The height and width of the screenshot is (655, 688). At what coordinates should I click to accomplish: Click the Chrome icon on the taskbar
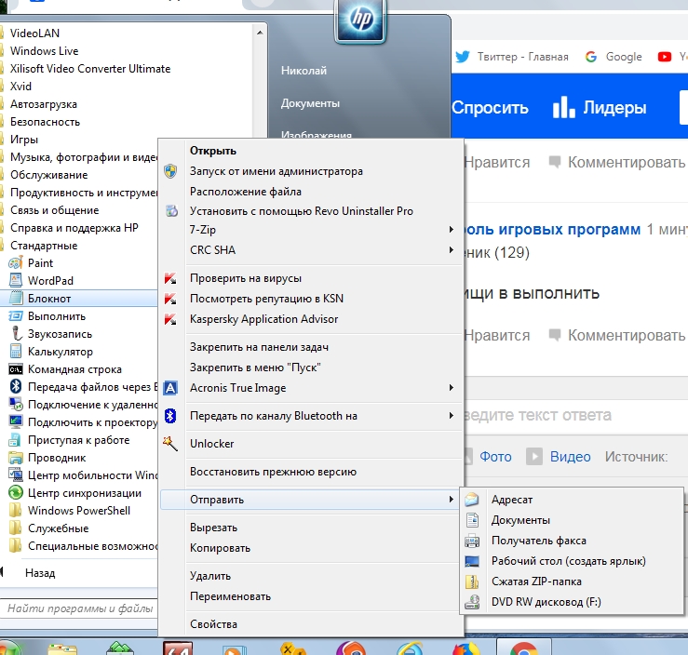tap(524, 648)
